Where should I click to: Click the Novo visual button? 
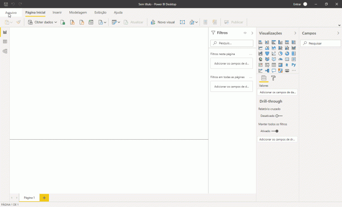(x=163, y=22)
